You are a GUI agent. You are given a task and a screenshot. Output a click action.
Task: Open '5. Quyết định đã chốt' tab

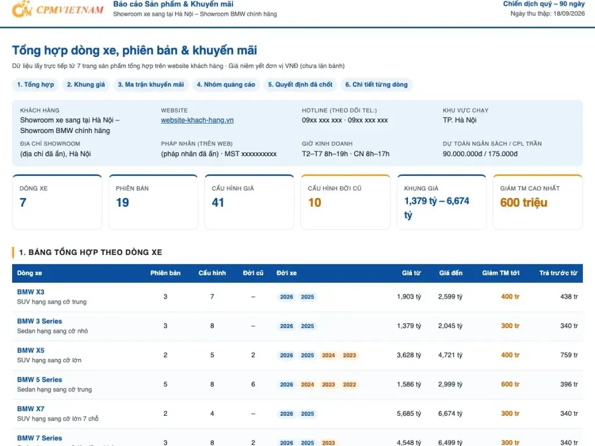click(x=300, y=85)
